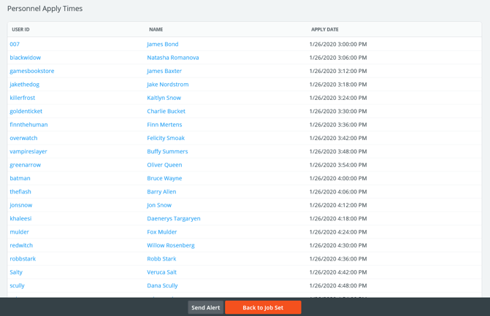Select the blackwidow user ID link
490x316 pixels.
point(25,58)
